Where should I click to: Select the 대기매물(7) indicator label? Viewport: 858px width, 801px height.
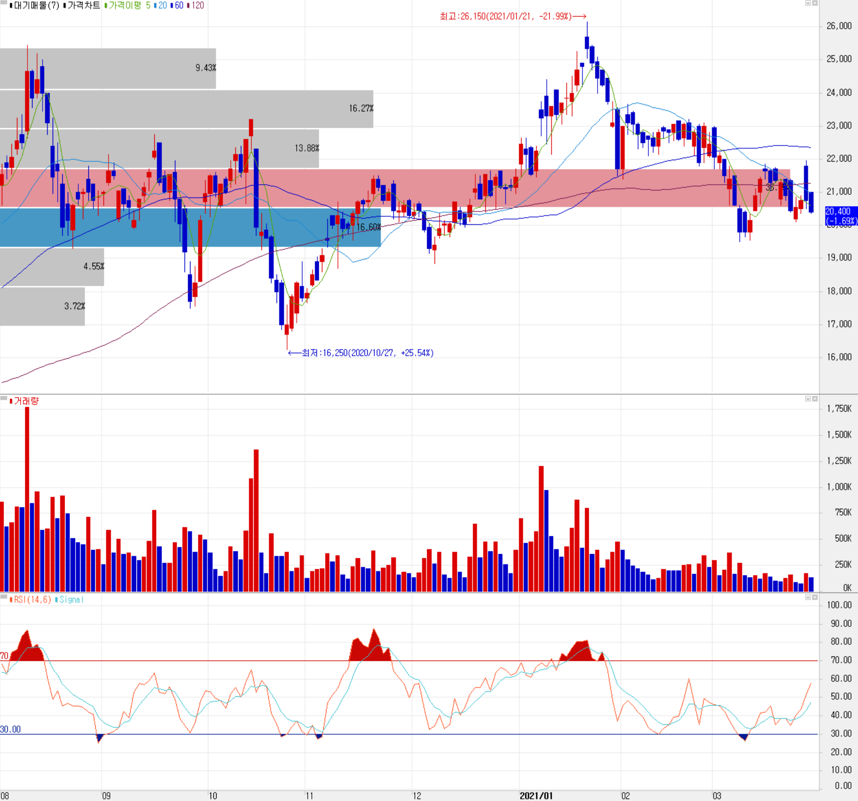tap(35, 5)
